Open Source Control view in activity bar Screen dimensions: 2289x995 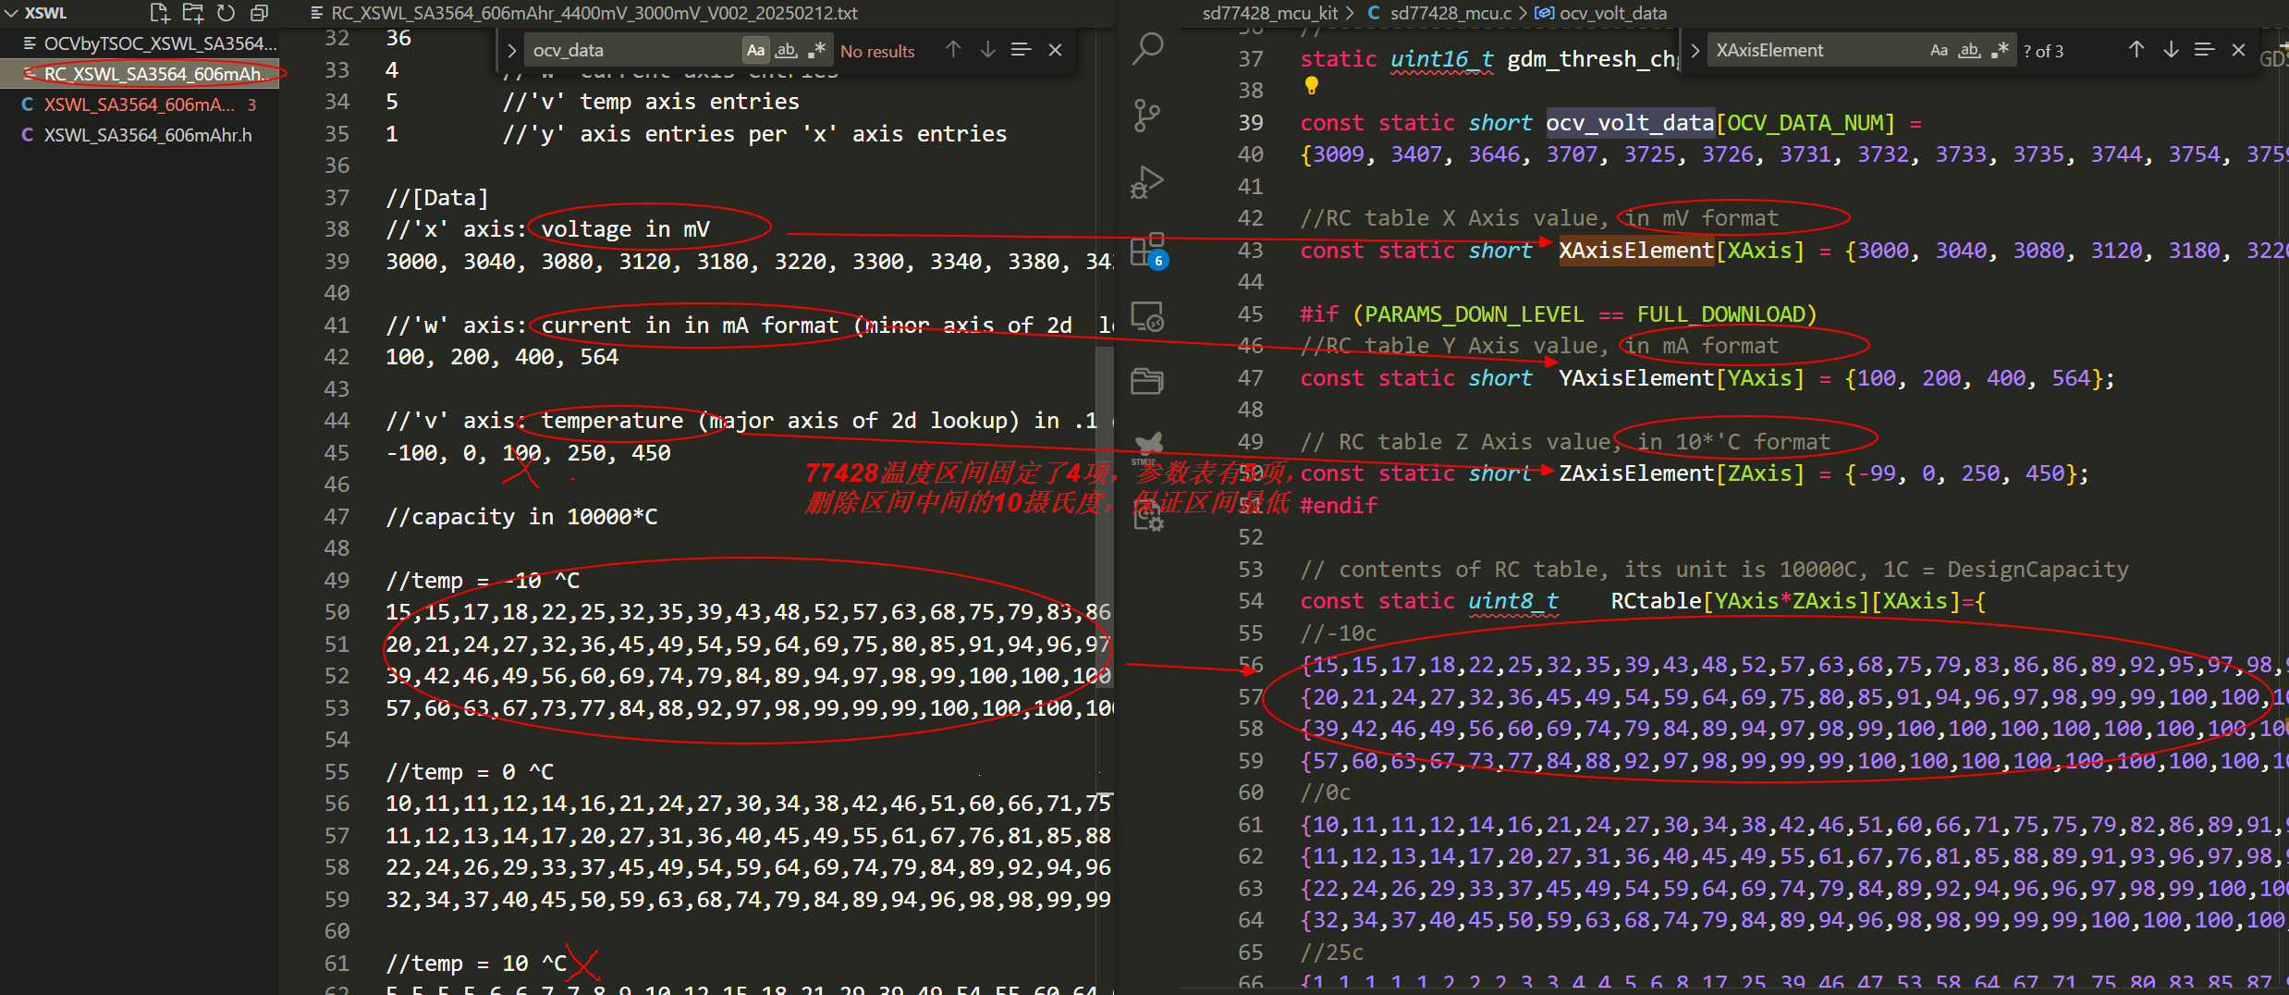click(1147, 116)
